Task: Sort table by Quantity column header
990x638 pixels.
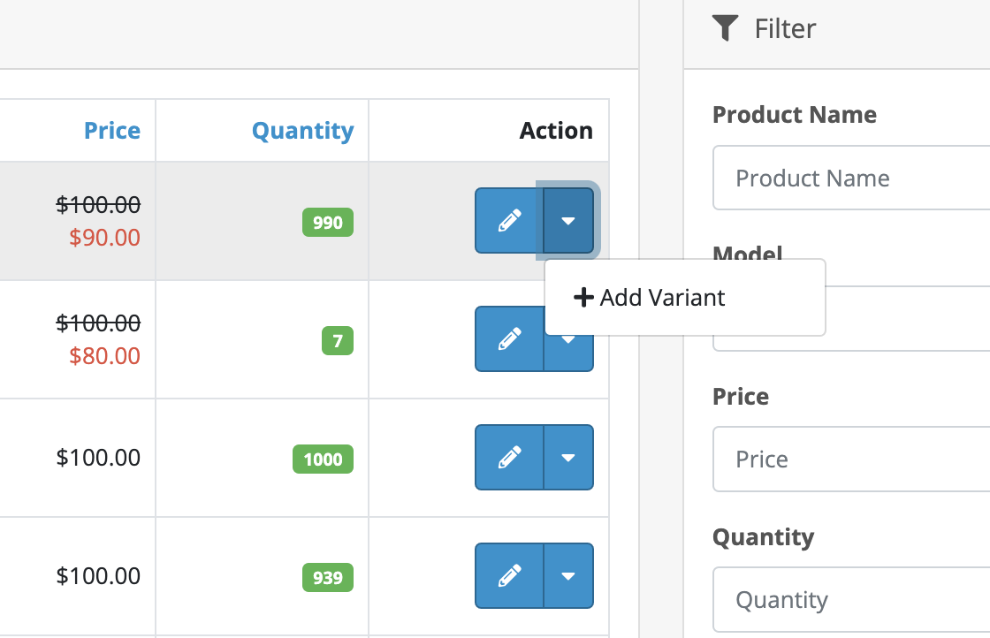Action: coord(302,131)
